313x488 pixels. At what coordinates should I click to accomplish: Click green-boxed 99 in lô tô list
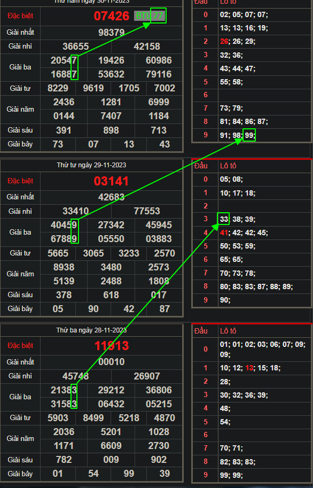pos(249,135)
